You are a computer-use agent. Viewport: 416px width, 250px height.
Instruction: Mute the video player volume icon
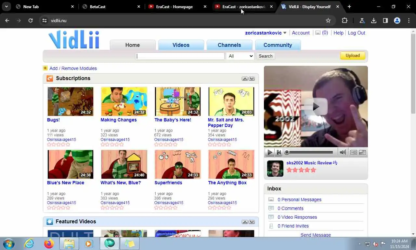[x=343, y=152]
